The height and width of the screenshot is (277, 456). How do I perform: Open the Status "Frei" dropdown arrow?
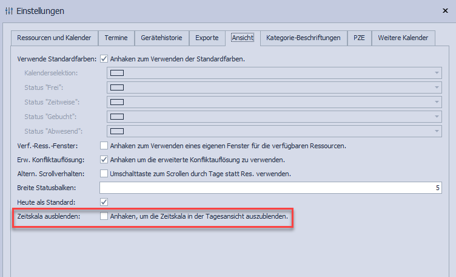pyautogui.click(x=436, y=88)
